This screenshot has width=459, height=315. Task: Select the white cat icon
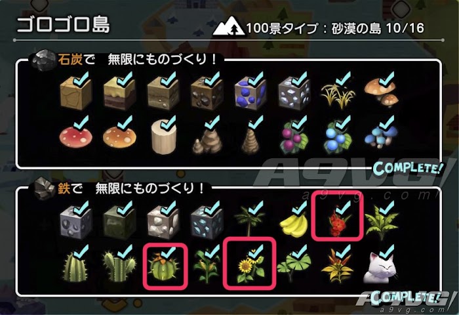pyautogui.click(x=380, y=268)
